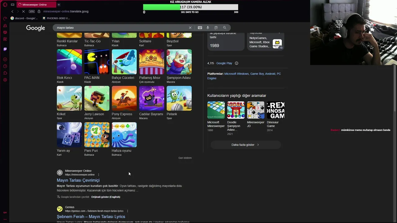This screenshot has height=223, width=397.
Task: Open on-screen keyboard input tool
Action: (200, 28)
